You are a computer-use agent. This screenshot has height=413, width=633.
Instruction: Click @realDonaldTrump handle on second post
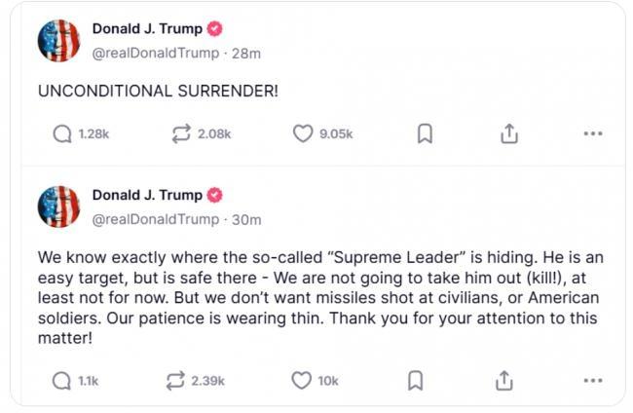156,219
